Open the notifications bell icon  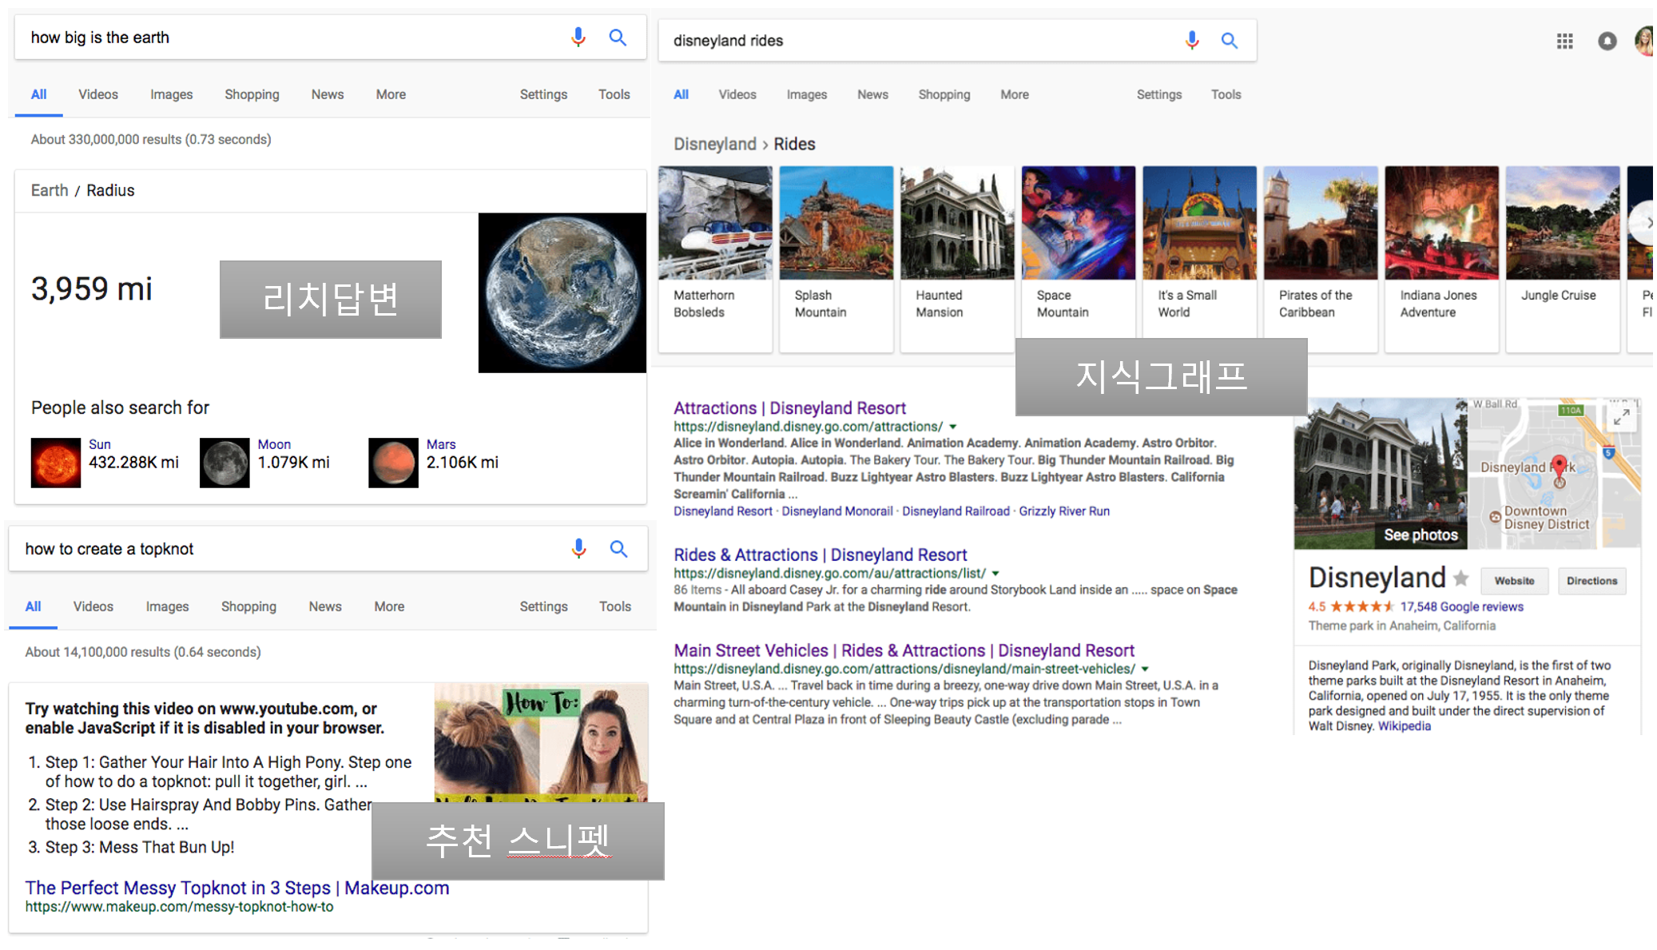[x=1607, y=41]
